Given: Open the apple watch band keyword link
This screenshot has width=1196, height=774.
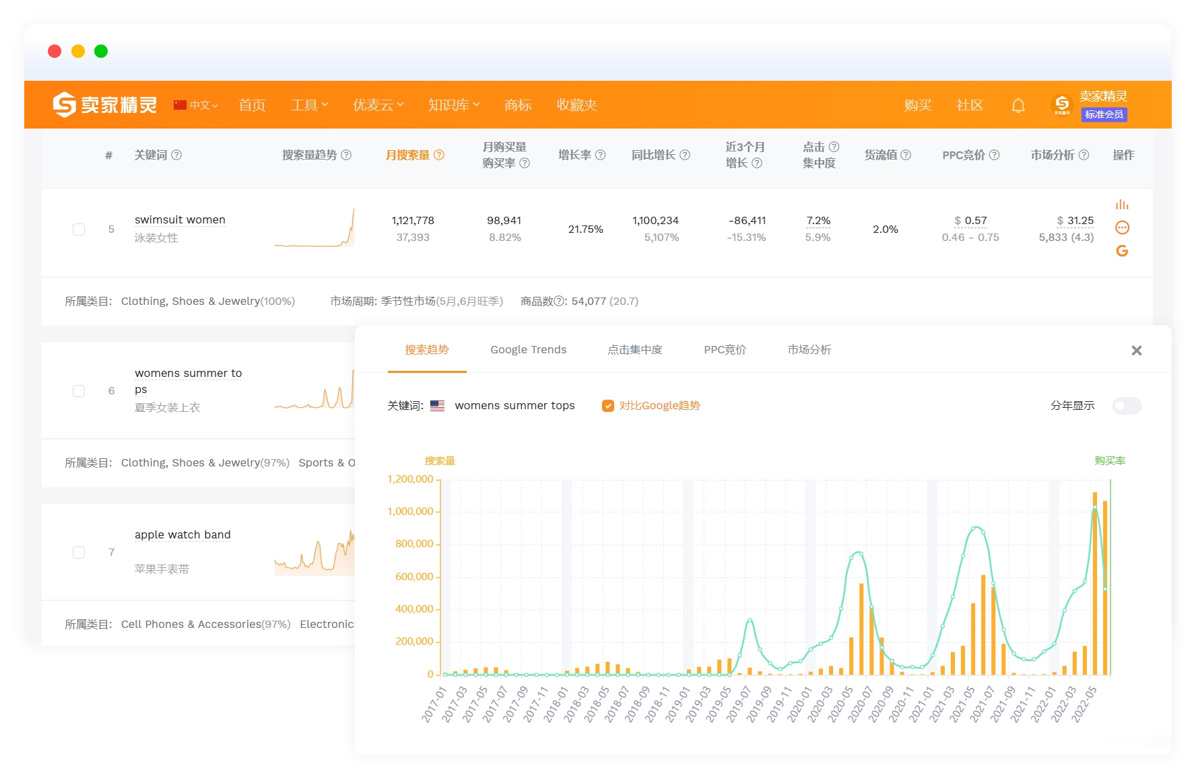Looking at the screenshot, I should coord(182,535).
